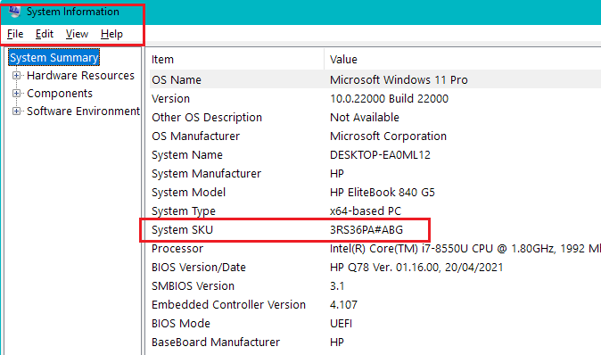Viewport: 601px width, 355px height.
Task: Select the OS Name row
Action: [x=375, y=79]
